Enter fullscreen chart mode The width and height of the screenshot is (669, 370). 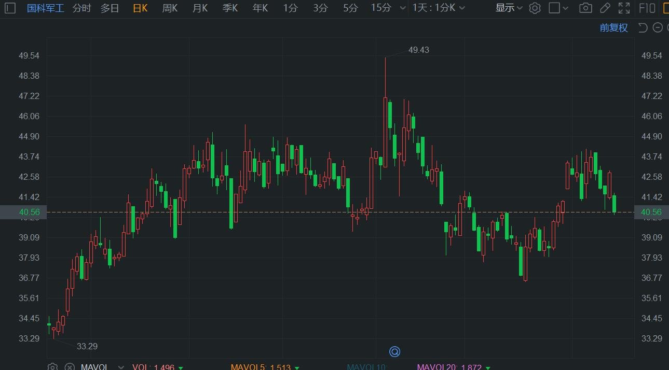[x=624, y=8]
